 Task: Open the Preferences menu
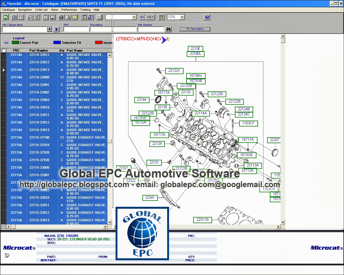click(69, 10)
